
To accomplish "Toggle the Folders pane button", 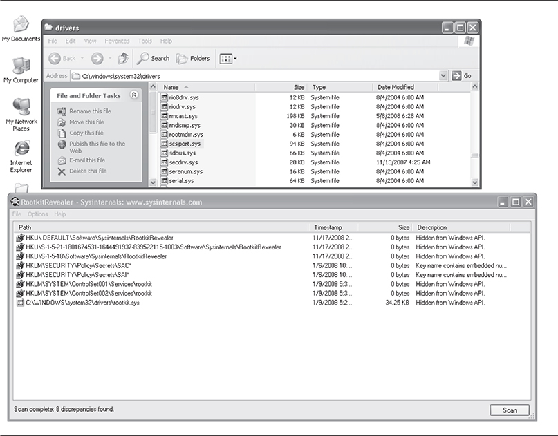I will coord(194,59).
